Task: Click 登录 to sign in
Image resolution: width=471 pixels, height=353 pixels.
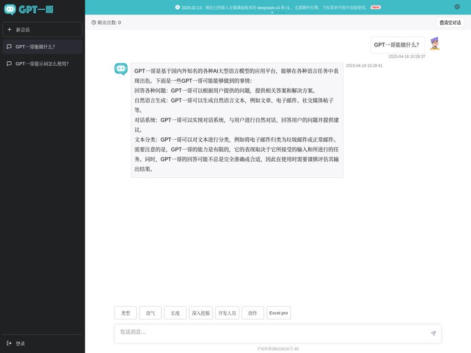Action: point(20,343)
